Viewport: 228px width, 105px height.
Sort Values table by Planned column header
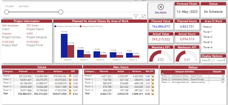(x=23, y=71)
